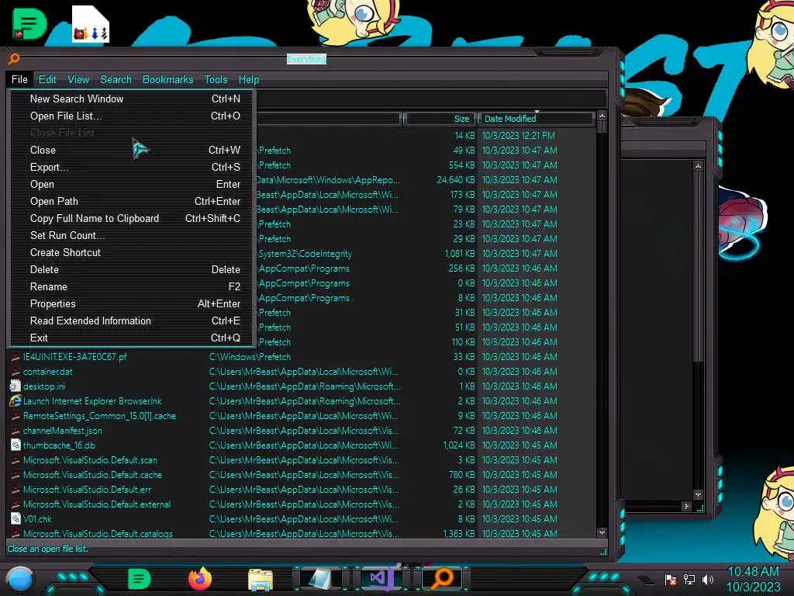
Task: Open File Explorer from the taskbar
Action: coord(261,580)
